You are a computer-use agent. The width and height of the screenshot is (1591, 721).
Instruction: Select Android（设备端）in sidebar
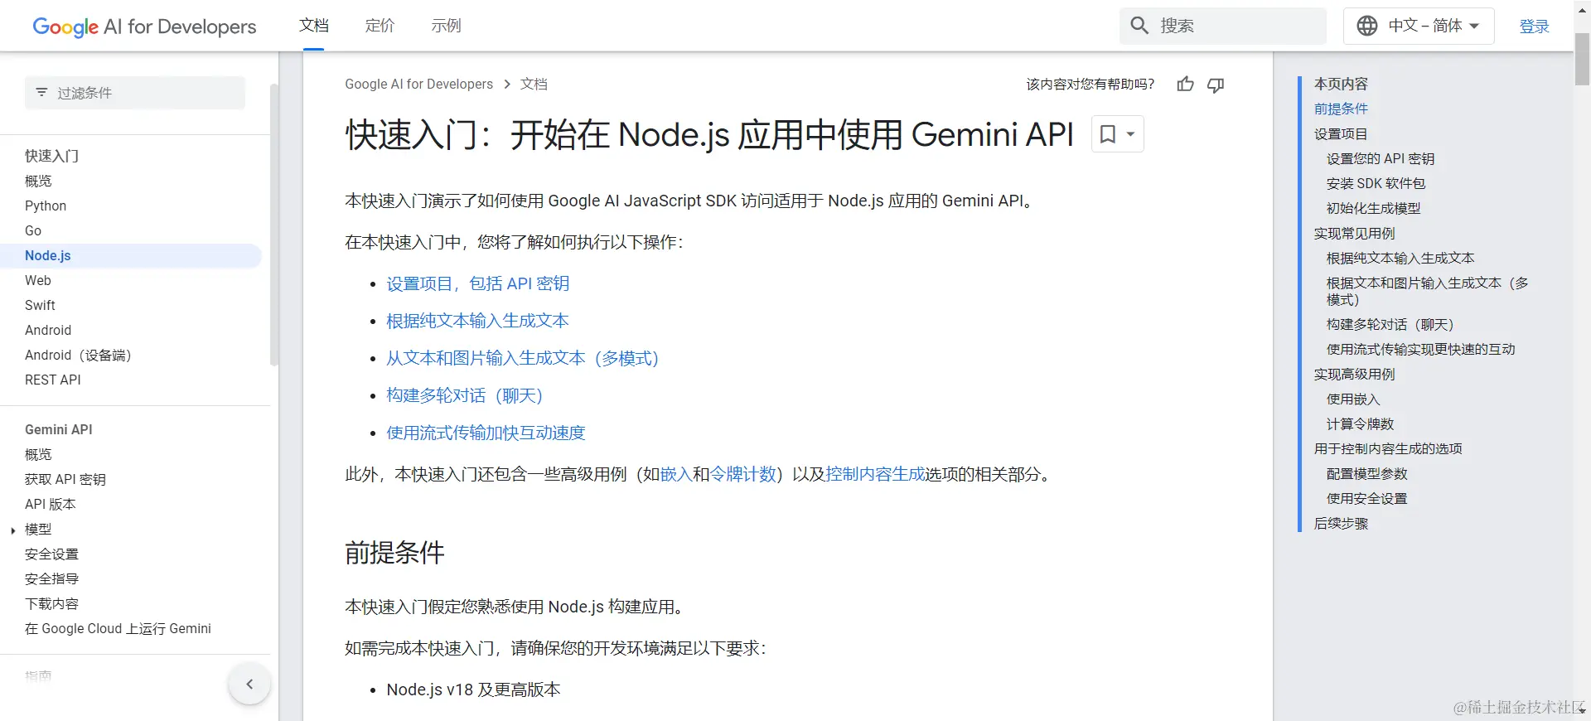[78, 355]
